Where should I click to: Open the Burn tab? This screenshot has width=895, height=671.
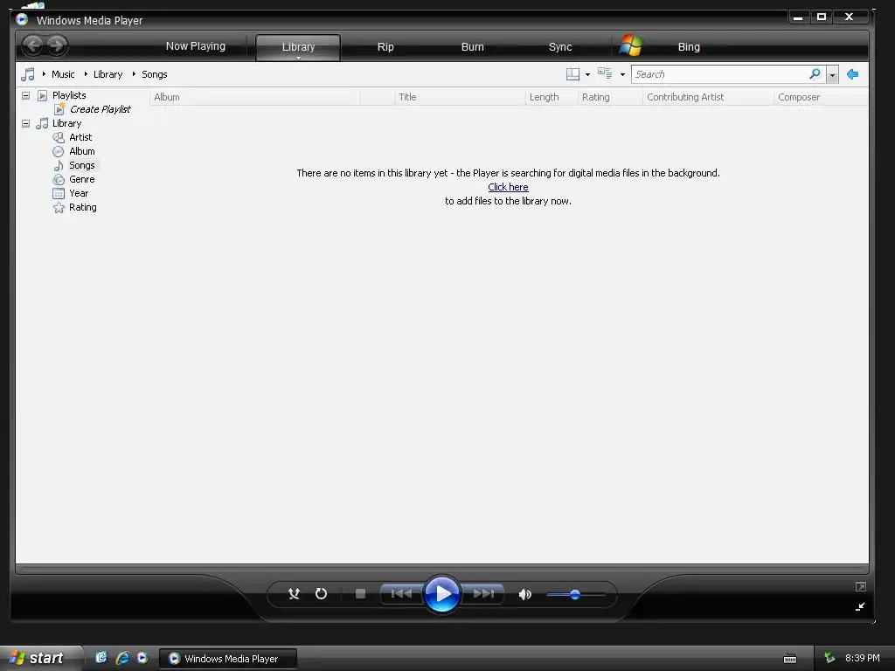point(473,47)
